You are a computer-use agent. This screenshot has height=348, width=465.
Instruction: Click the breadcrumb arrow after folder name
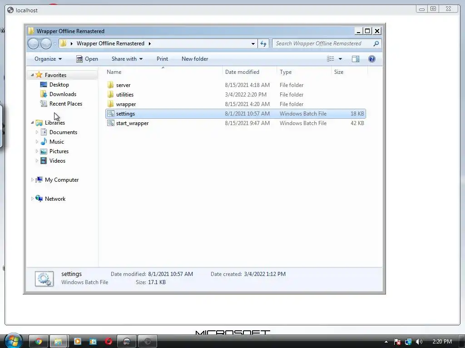pos(149,43)
